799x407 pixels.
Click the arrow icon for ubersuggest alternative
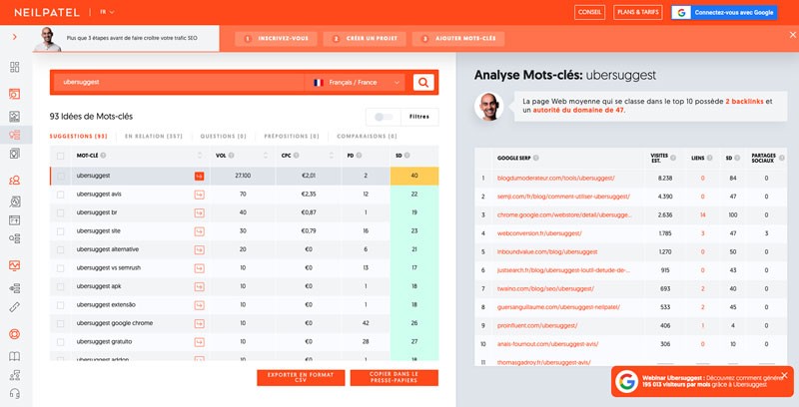[x=199, y=249]
